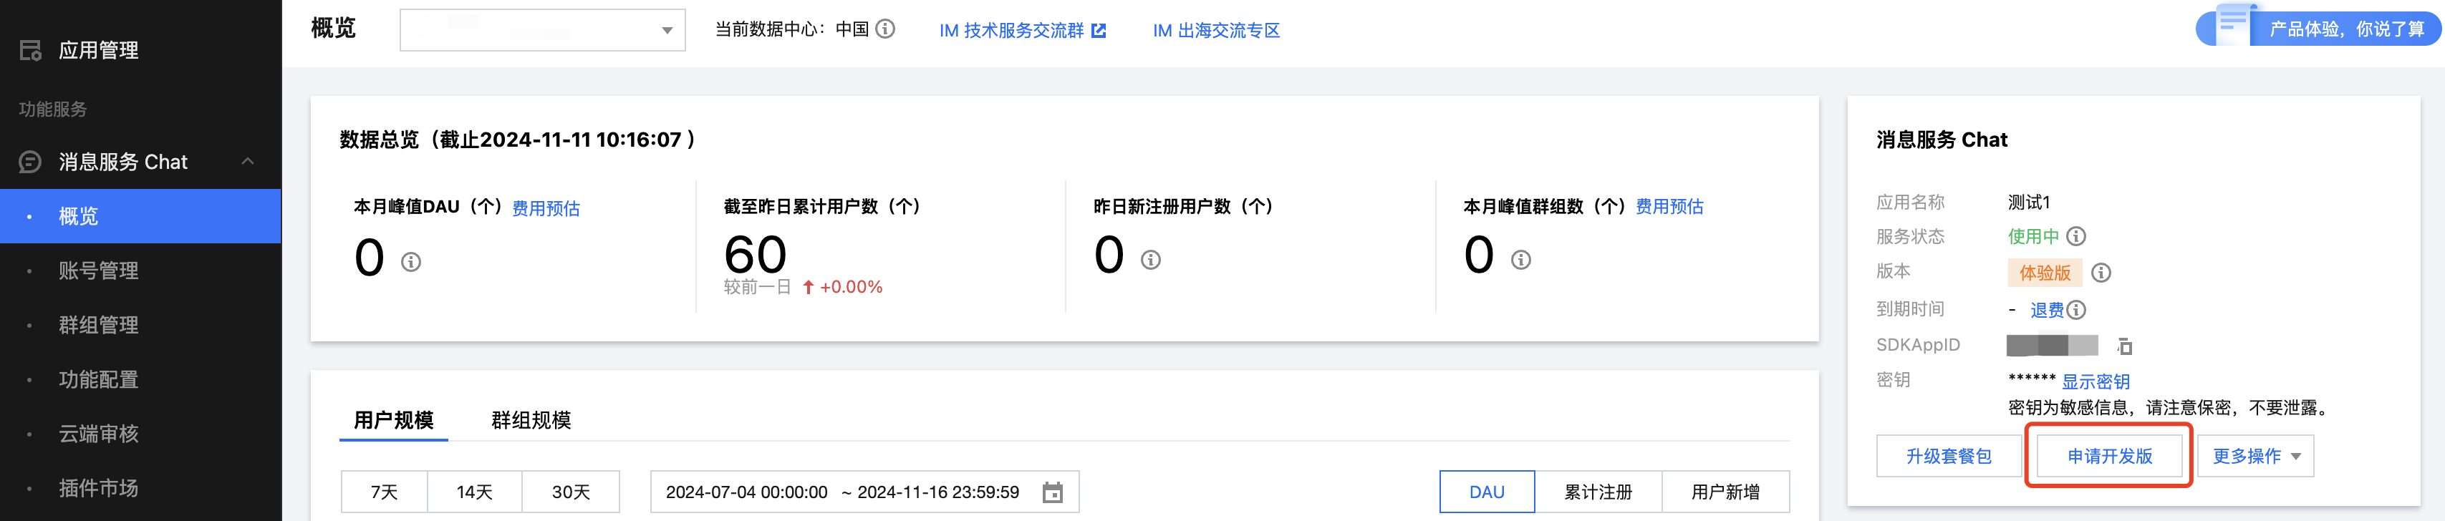Click the info icon next to 使用中

[2075, 236]
